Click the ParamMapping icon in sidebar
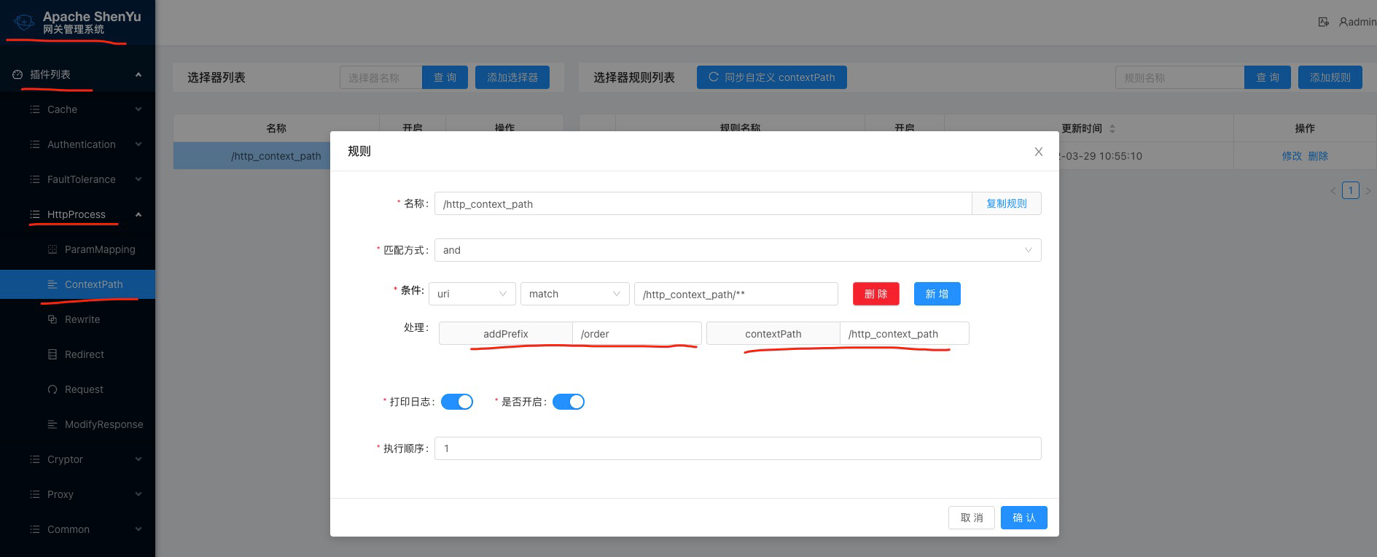 click(52, 249)
